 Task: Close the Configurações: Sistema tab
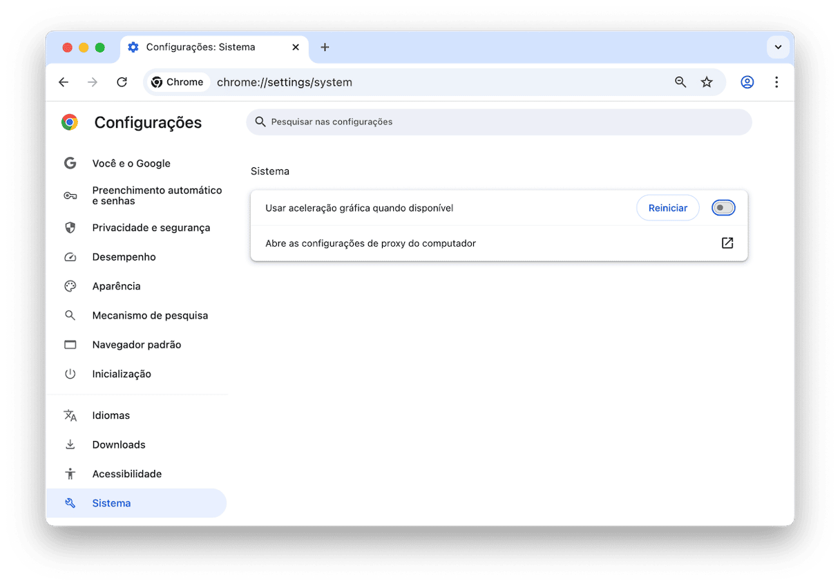tap(296, 47)
